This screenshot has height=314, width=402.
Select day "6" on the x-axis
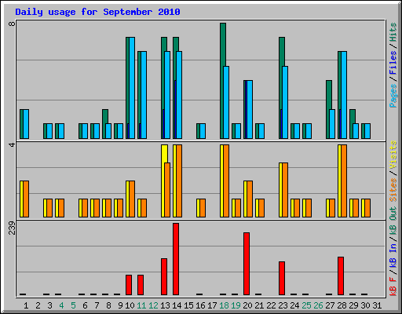[85, 305]
